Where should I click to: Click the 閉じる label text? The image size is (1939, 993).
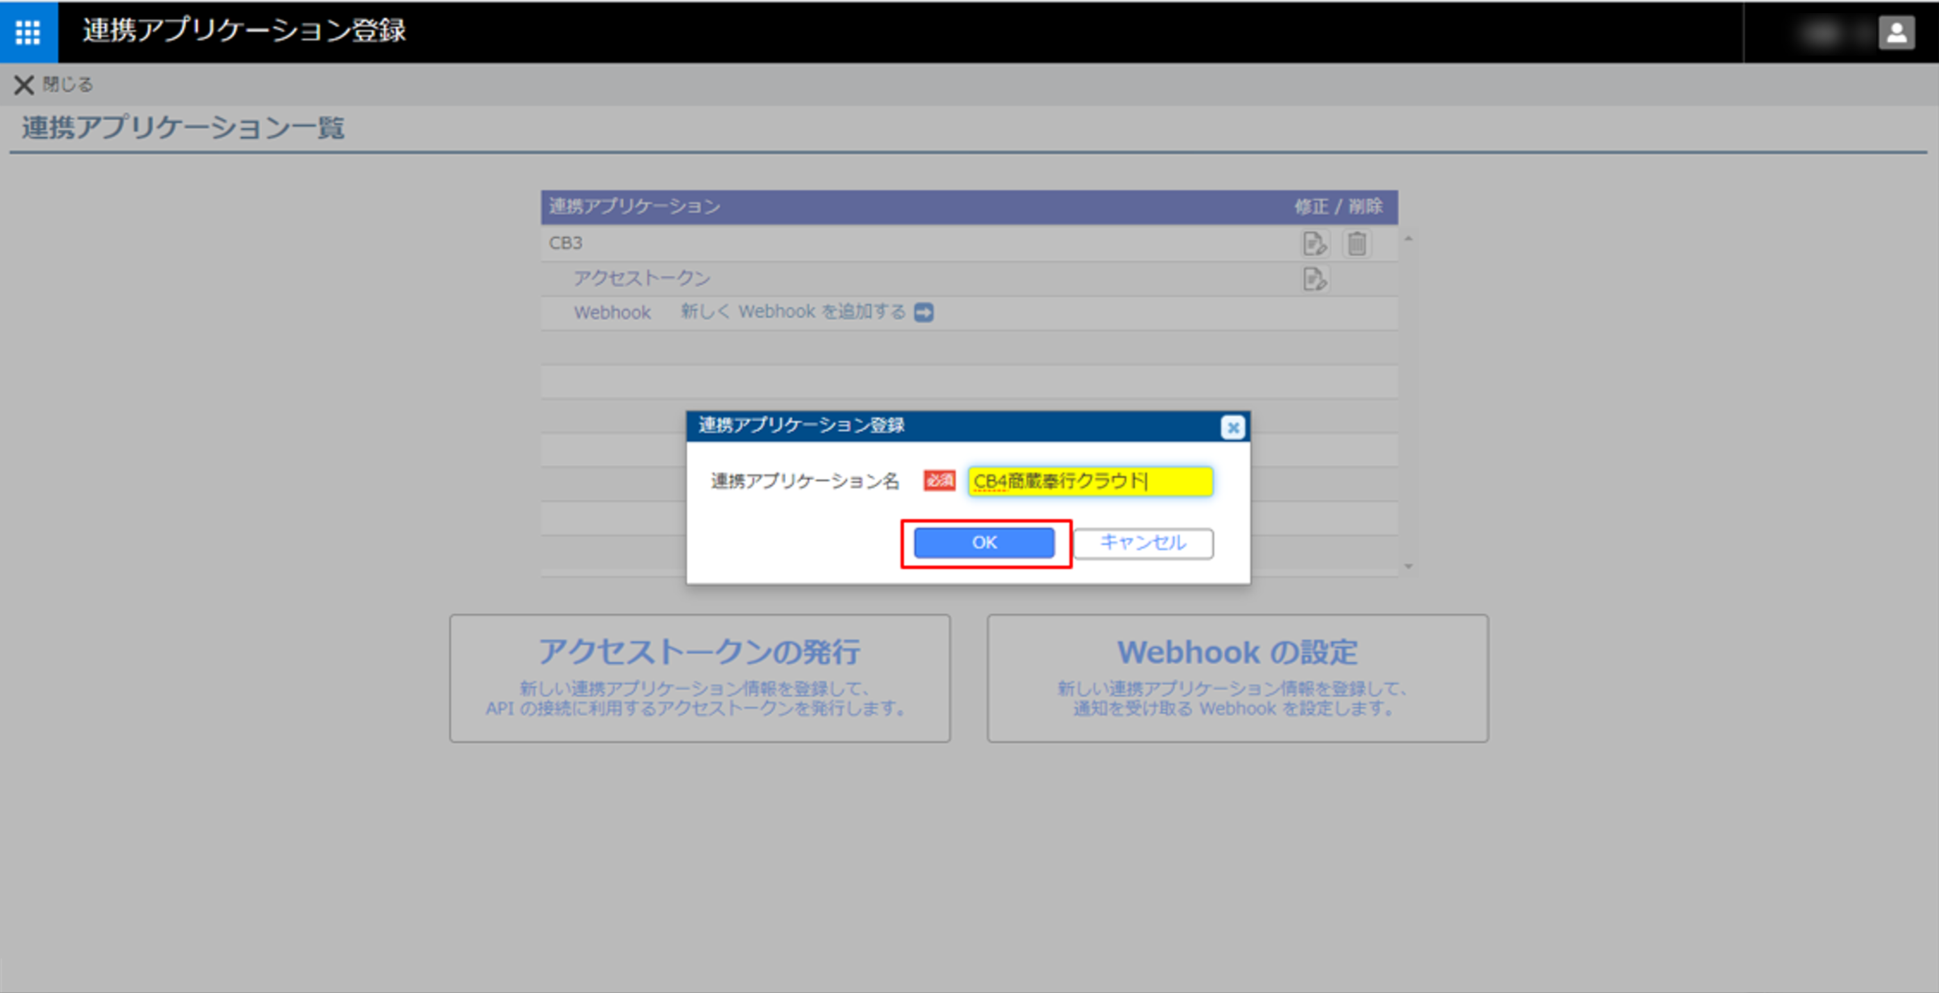point(68,84)
